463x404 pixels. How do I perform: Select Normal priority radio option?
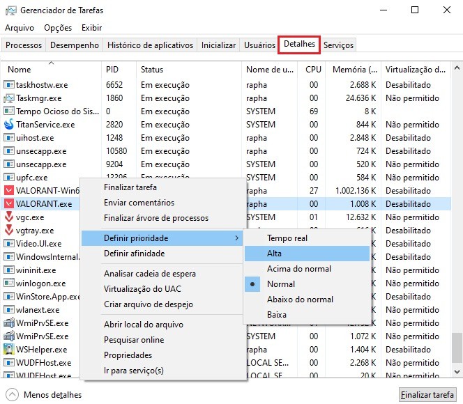[x=307, y=284]
